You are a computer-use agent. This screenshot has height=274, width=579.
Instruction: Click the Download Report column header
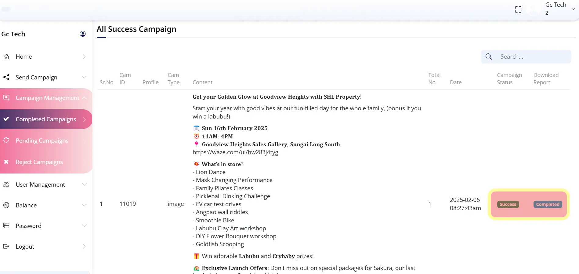pos(546,79)
